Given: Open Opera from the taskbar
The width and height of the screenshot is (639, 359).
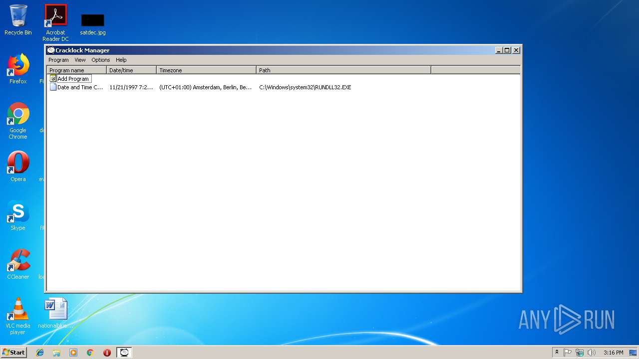Looking at the screenshot, I should pos(107,353).
